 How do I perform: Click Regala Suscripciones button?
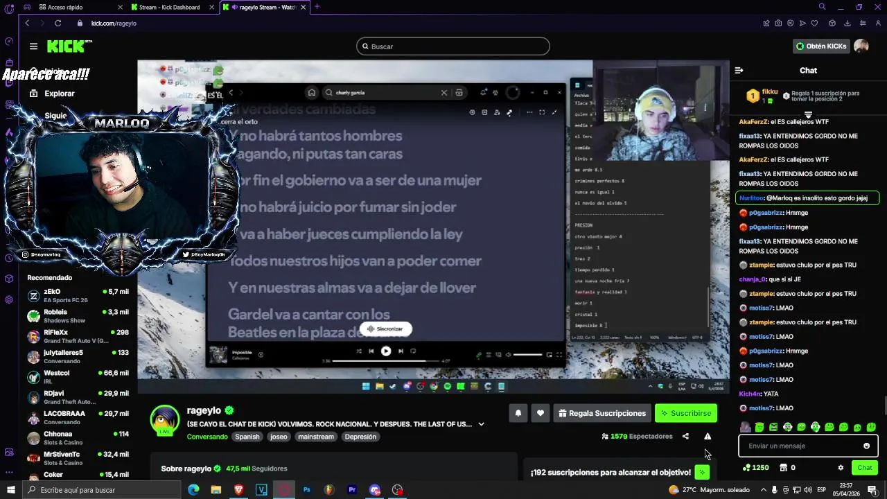602,413
